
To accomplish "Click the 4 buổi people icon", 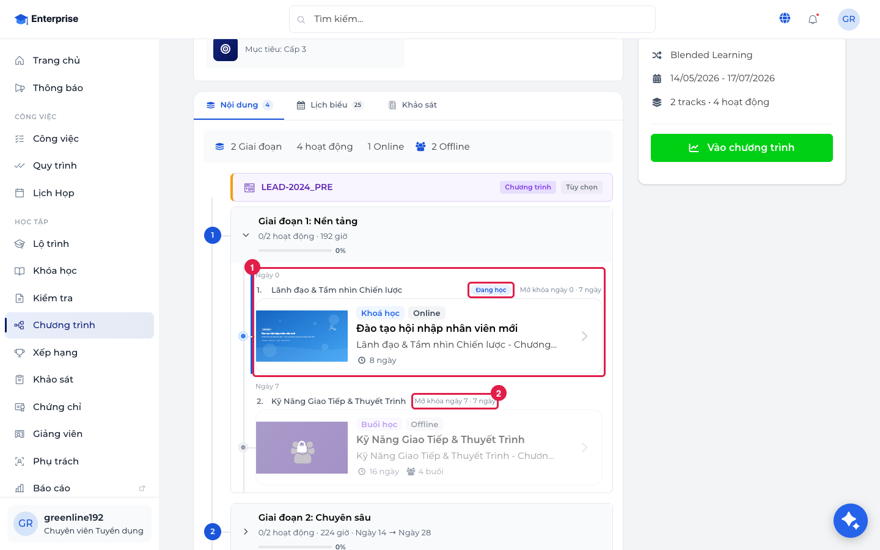I will coord(411,472).
